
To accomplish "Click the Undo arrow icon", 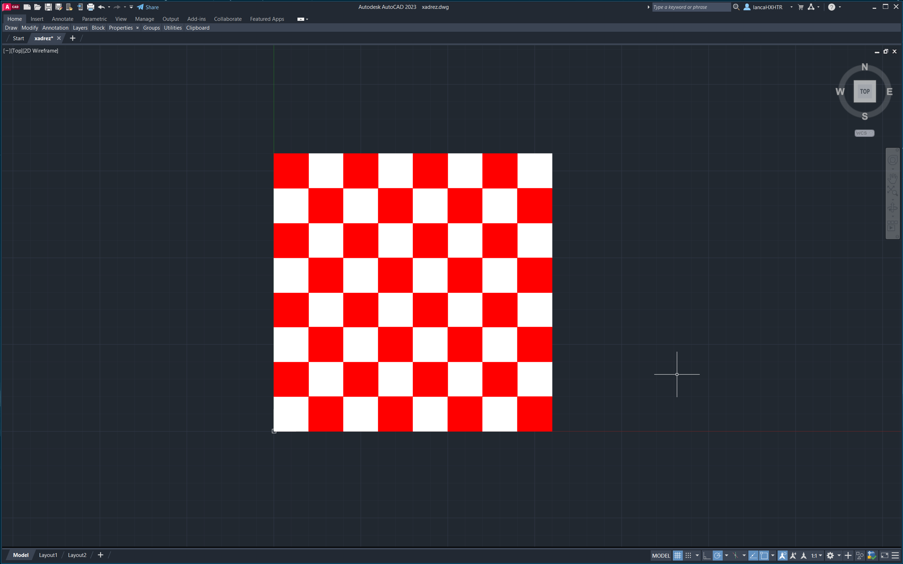I will 101,7.
